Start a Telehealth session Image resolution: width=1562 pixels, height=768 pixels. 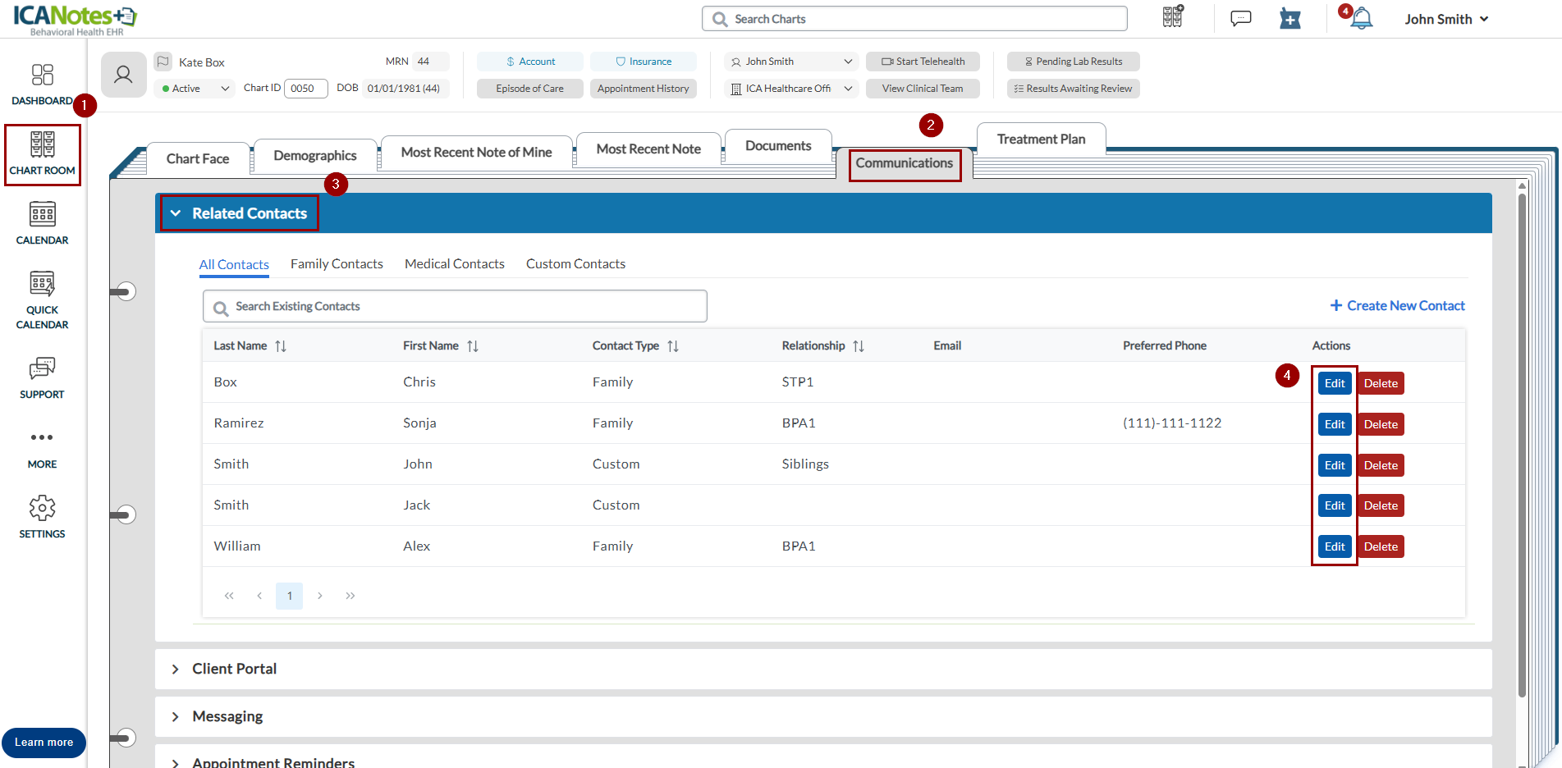click(923, 62)
